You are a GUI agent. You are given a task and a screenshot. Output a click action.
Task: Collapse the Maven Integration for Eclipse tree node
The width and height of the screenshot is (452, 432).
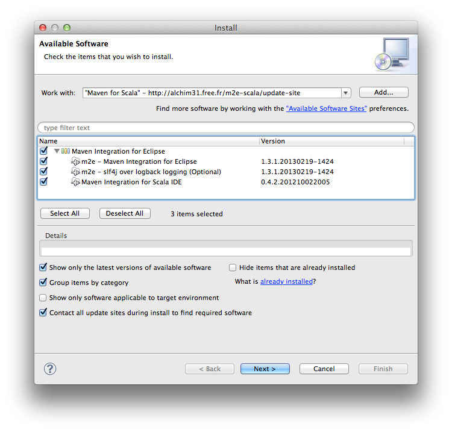[x=57, y=151]
